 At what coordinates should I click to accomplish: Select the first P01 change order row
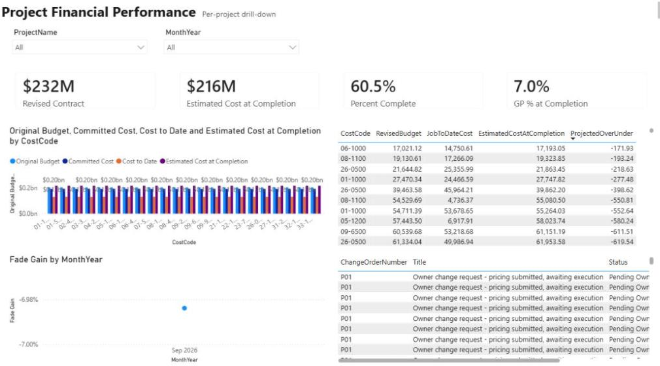(493, 277)
